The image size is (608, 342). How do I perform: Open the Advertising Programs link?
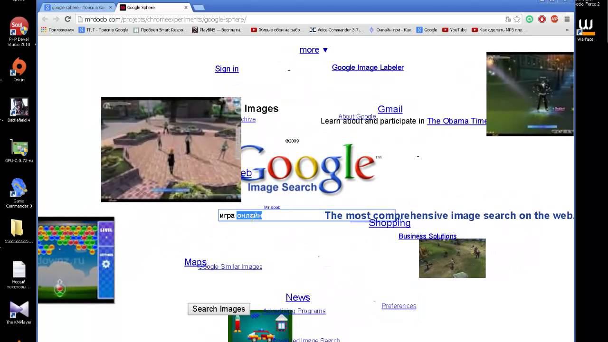[294, 311]
